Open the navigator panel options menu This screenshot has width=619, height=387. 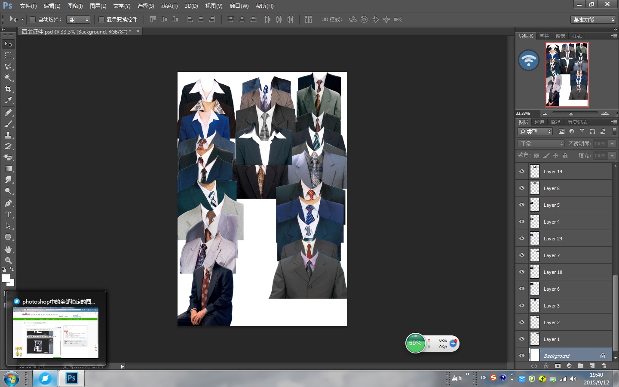pos(613,36)
